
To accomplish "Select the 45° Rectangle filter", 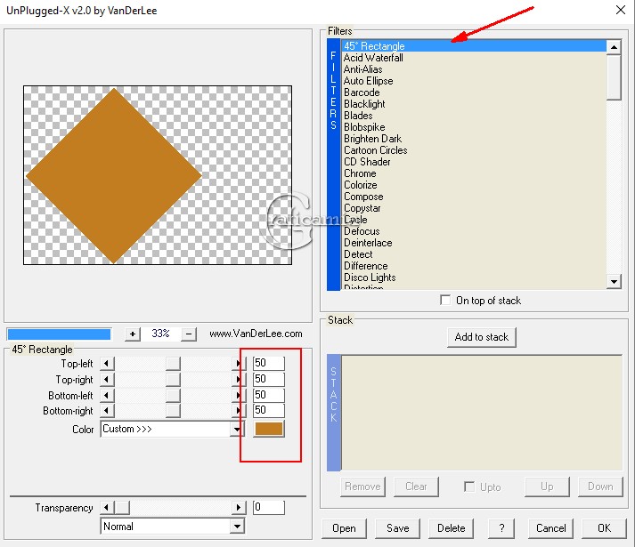I will pos(474,46).
